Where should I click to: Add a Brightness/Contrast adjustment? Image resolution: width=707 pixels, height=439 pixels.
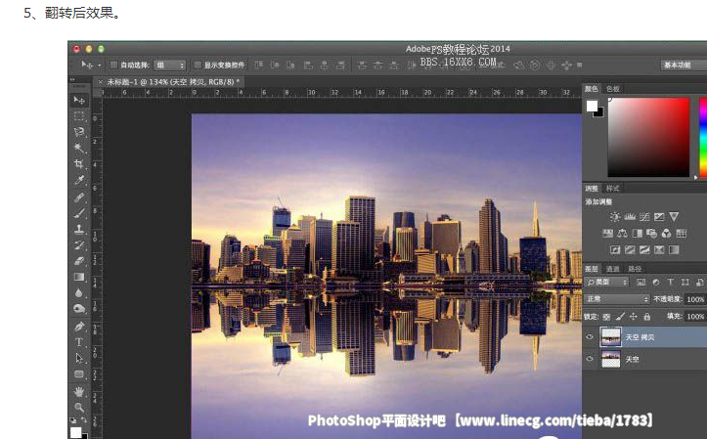point(614,217)
